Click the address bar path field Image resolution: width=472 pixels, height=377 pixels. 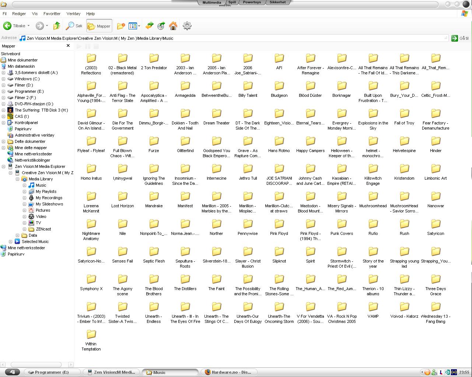coord(234,38)
